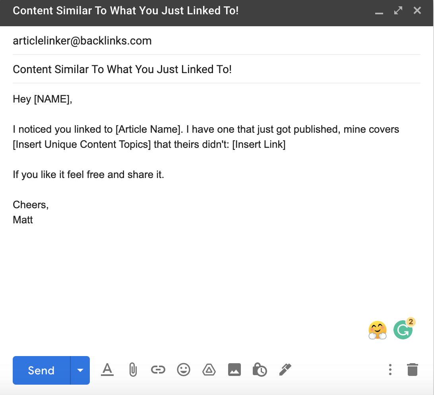434x395 pixels.
Task: Insert your signature with the pen icon
Action: [285, 370]
